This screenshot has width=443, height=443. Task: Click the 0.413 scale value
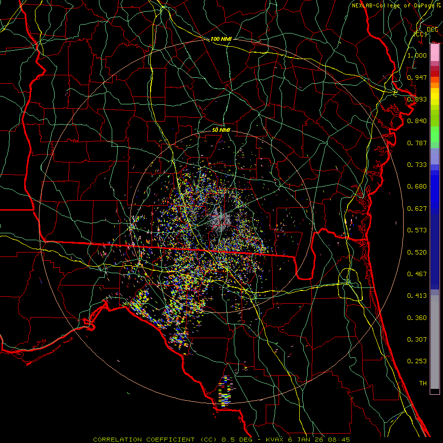click(417, 296)
